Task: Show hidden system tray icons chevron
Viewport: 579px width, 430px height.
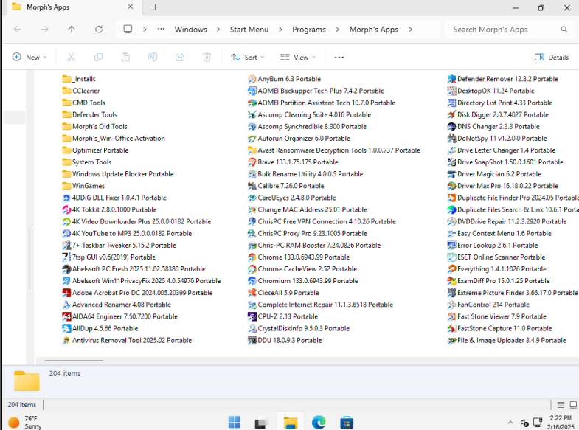Action: pos(510,422)
